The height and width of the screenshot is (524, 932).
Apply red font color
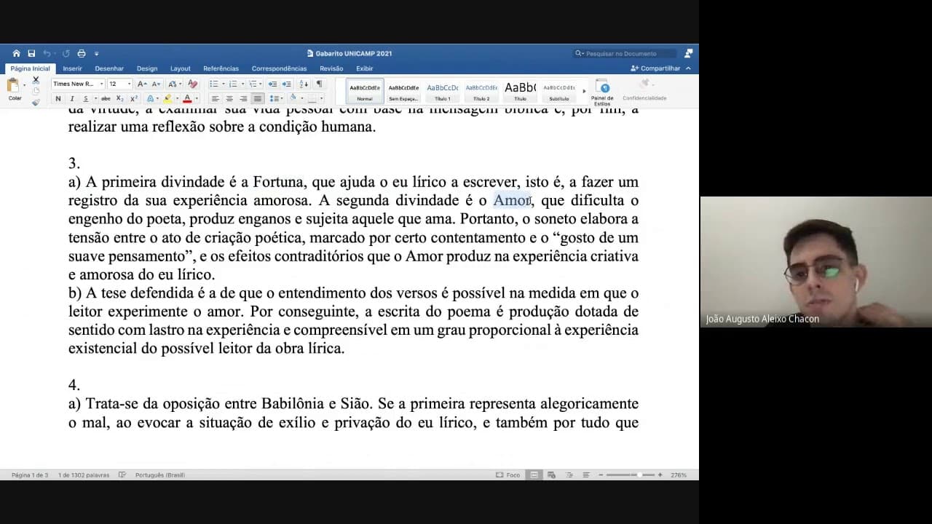187,98
